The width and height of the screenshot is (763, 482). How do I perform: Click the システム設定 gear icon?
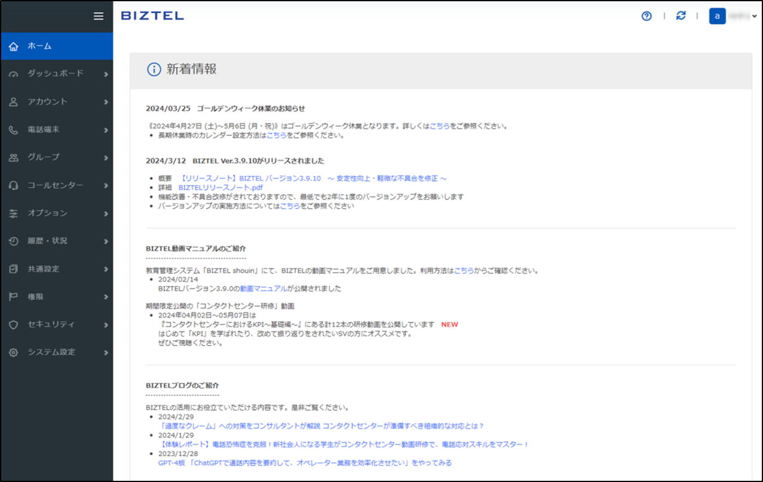point(14,353)
